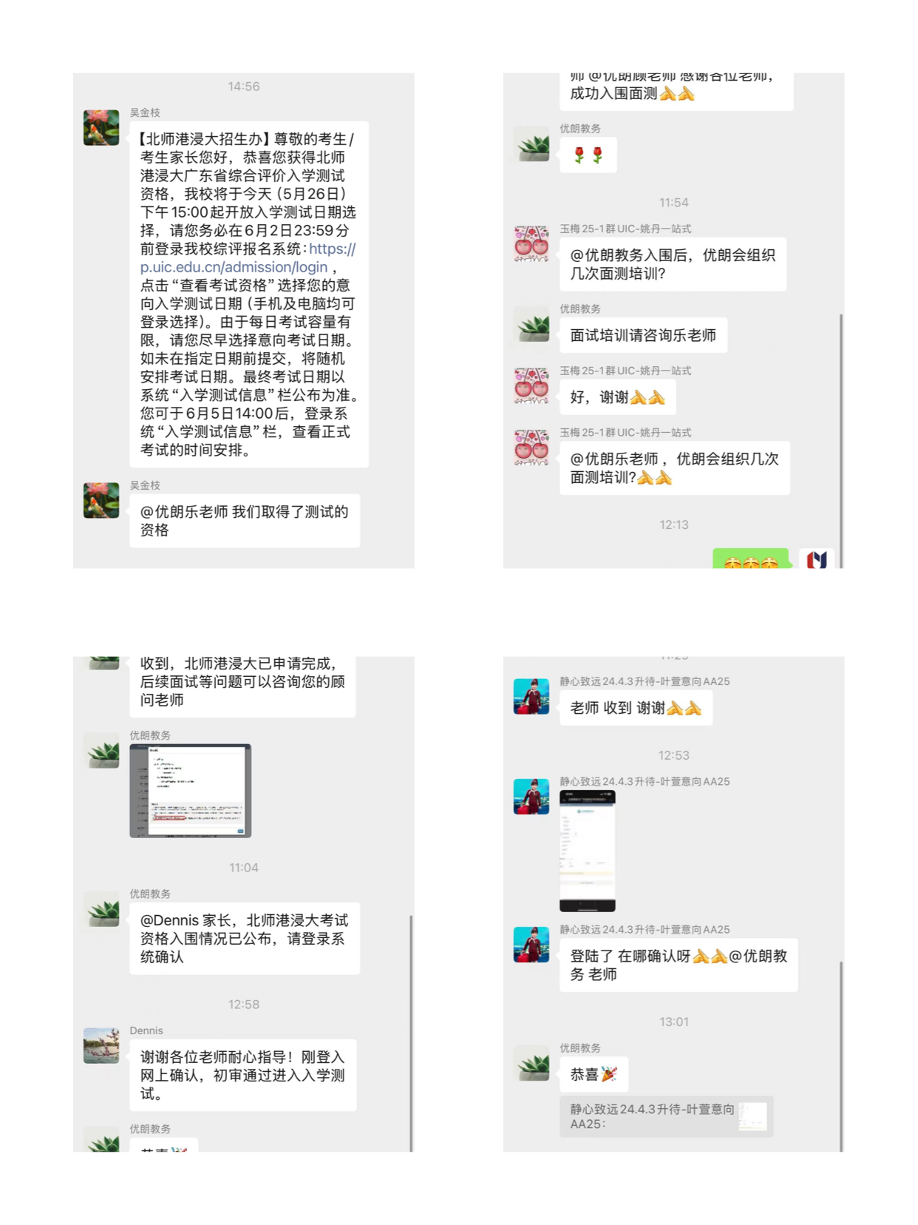The width and height of the screenshot is (918, 1225).
Task: Tap the cherry avatar of 玉梅 25-1群 first message
Action: point(531,244)
